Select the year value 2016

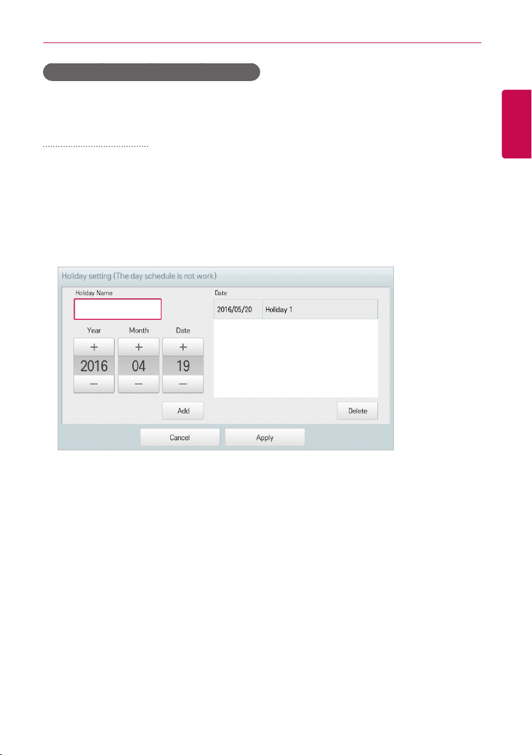(94, 366)
